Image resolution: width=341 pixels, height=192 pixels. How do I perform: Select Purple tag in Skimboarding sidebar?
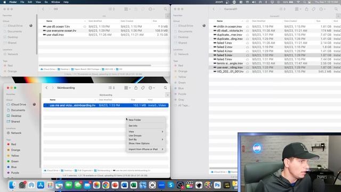coord(15,173)
